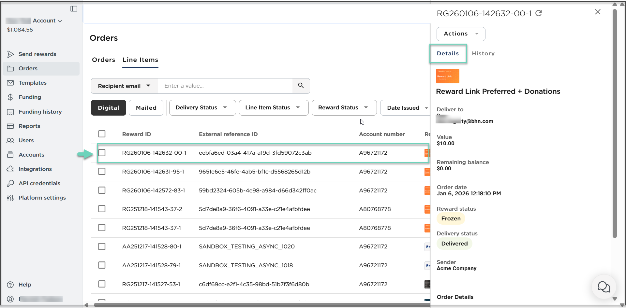Click the search value input field
The image size is (626, 308).
225,86
